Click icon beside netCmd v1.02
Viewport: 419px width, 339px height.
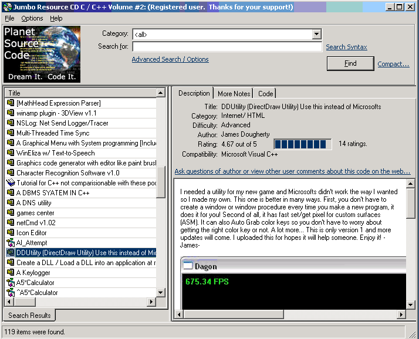pos(11,222)
